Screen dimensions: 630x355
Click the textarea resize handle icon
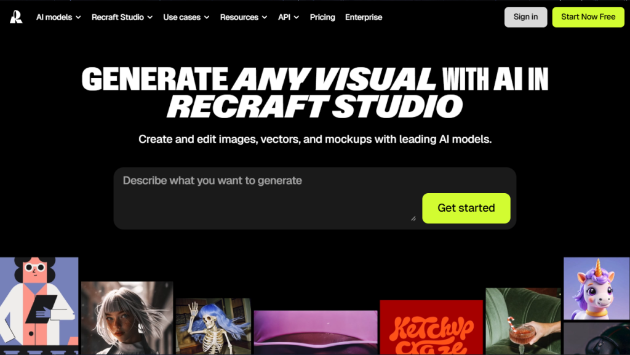coord(413,218)
